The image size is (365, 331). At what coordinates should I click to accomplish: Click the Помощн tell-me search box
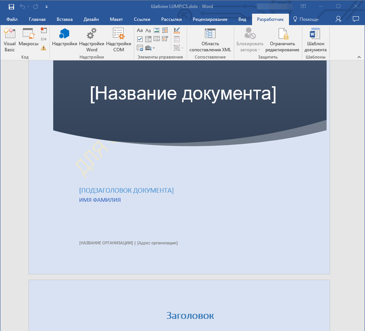(305, 19)
